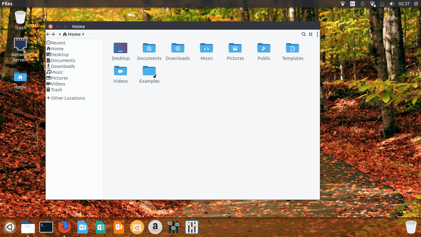Open the Files menu in top bar

point(7,4)
